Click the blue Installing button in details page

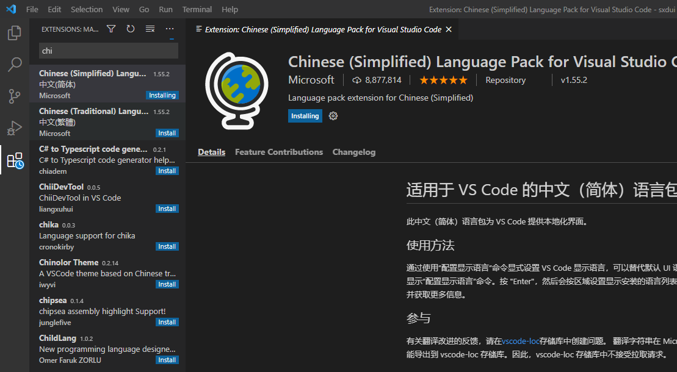(305, 116)
